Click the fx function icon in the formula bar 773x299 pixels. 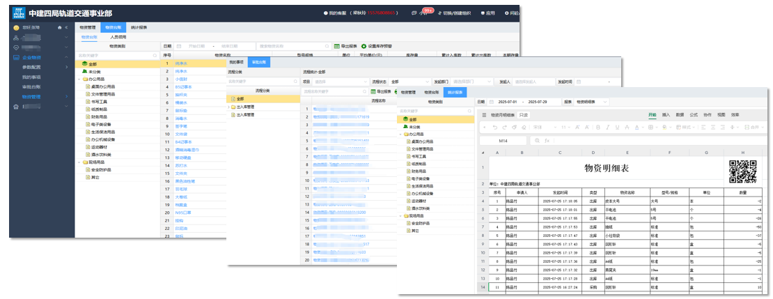pos(547,141)
